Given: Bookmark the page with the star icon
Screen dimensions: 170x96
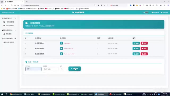Looking at the screenshot, I should [x=18, y=5].
